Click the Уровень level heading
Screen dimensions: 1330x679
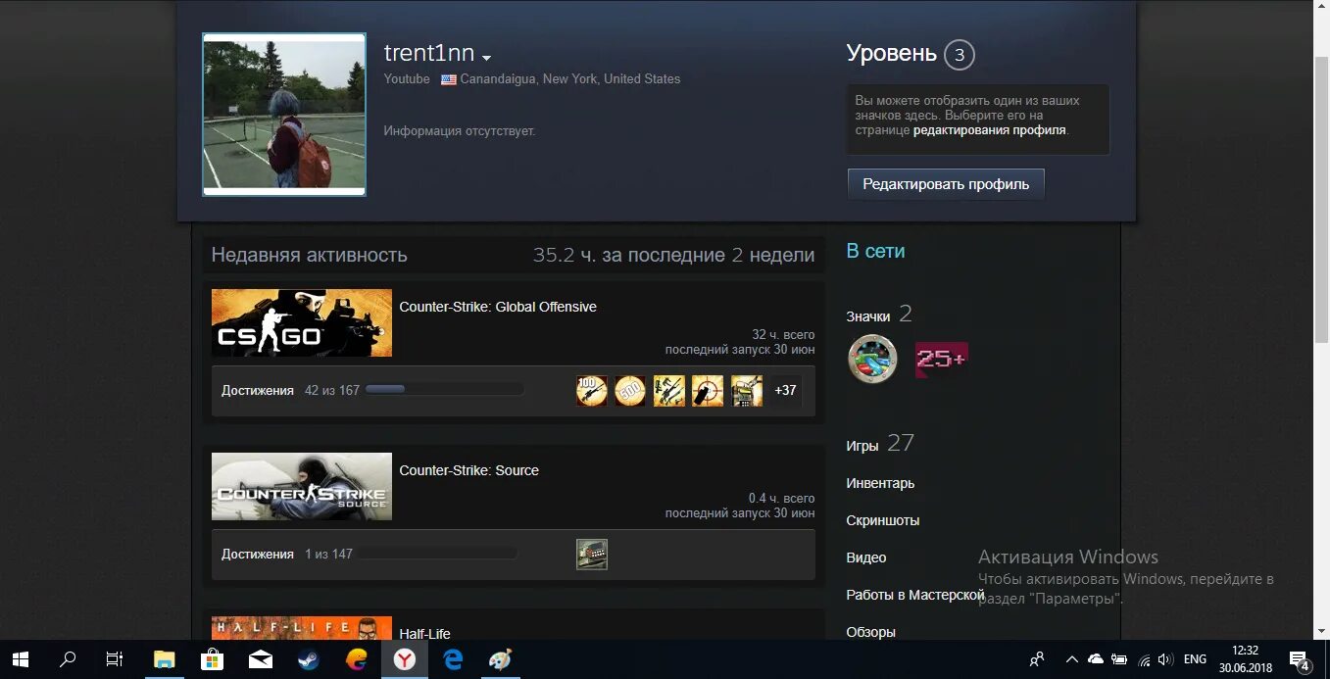892,53
